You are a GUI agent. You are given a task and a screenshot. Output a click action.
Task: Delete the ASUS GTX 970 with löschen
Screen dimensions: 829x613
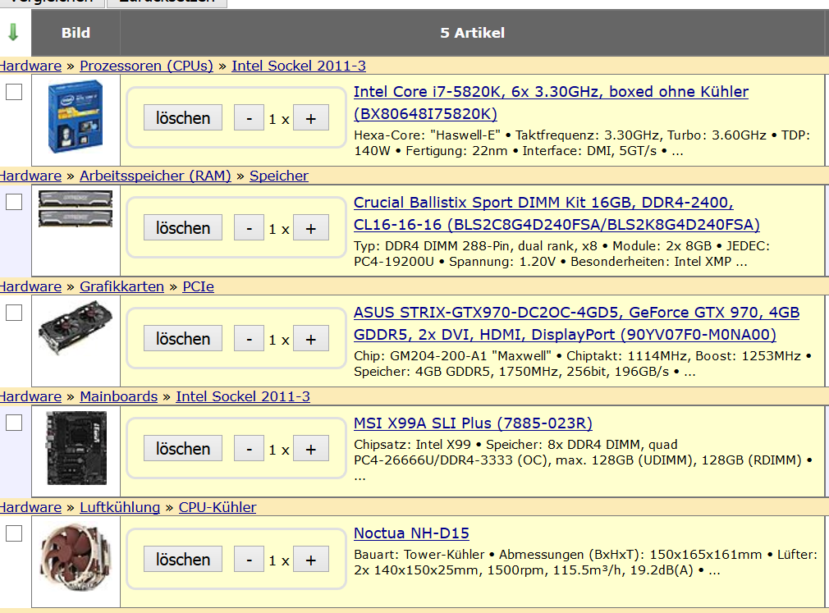coord(183,339)
